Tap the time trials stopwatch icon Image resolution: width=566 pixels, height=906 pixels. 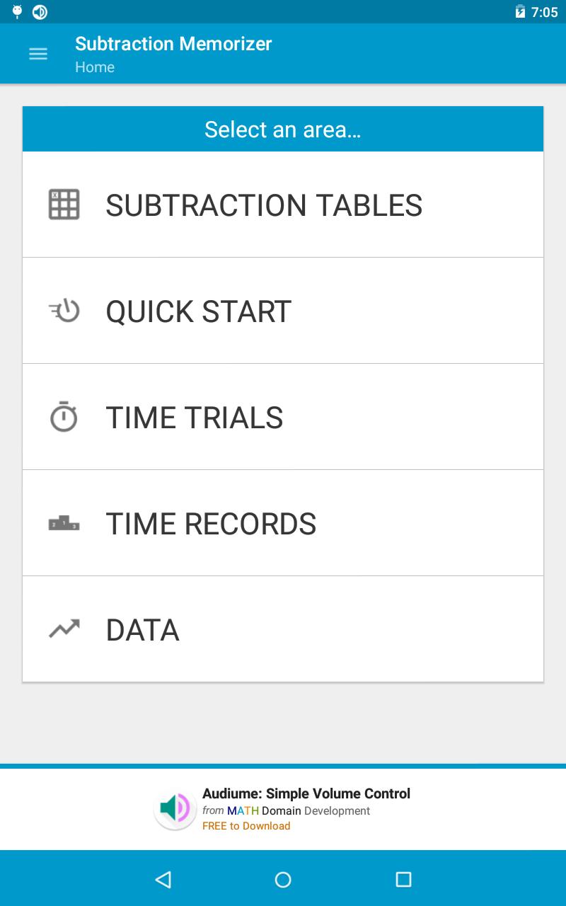click(x=64, y=417)
